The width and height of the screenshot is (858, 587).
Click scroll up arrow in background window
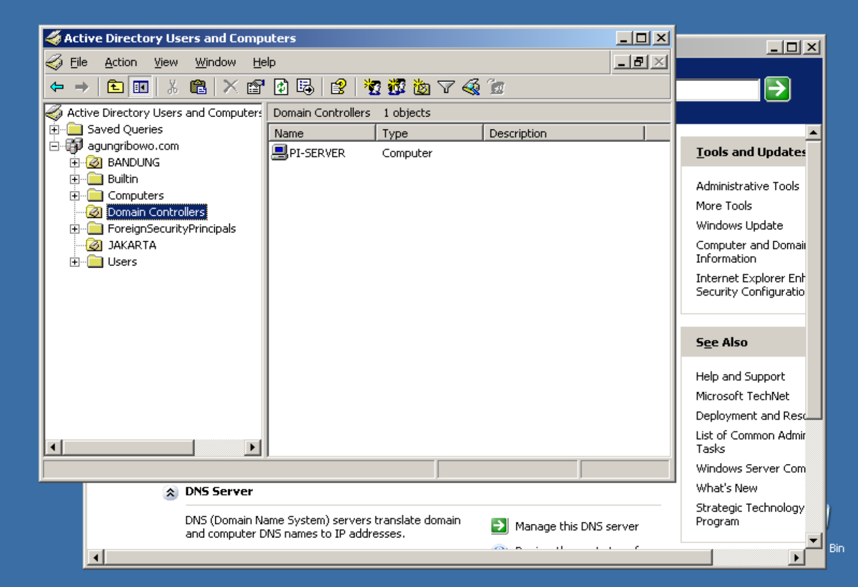813,132
